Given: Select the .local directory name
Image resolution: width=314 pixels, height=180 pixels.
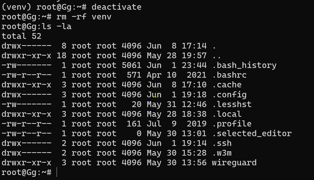Looking at the screenshot, I should coord(227,114).
